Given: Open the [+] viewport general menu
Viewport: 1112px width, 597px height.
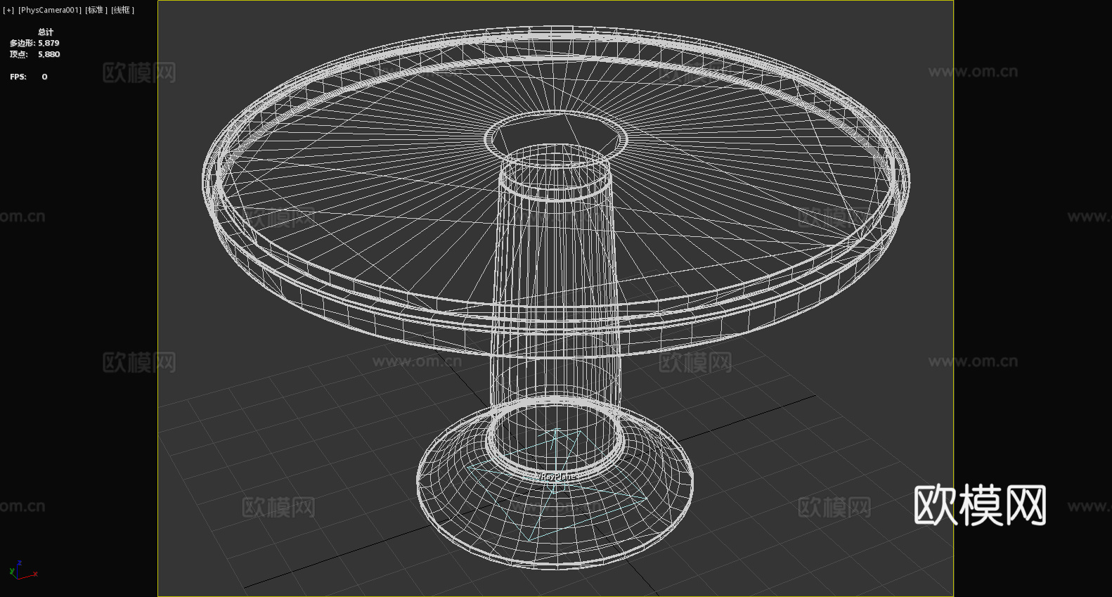Looking at the screenshot, I should pyautogui.click(x=8, y=10).
